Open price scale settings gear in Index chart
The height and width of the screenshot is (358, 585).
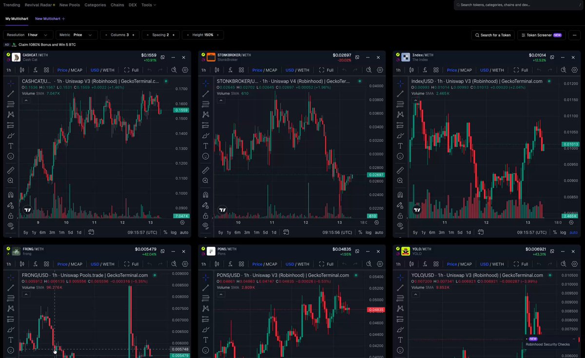pos(572,222)
